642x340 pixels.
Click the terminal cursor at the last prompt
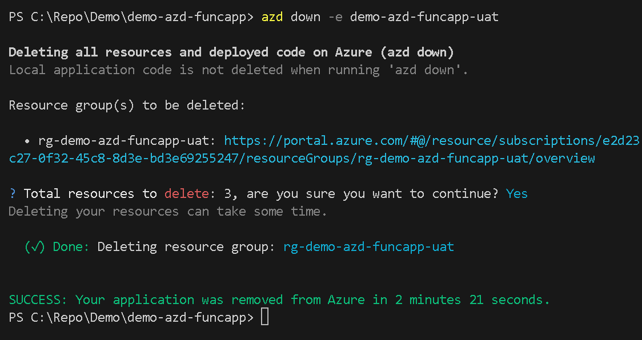pyautogui.click(x=265, y=318)
